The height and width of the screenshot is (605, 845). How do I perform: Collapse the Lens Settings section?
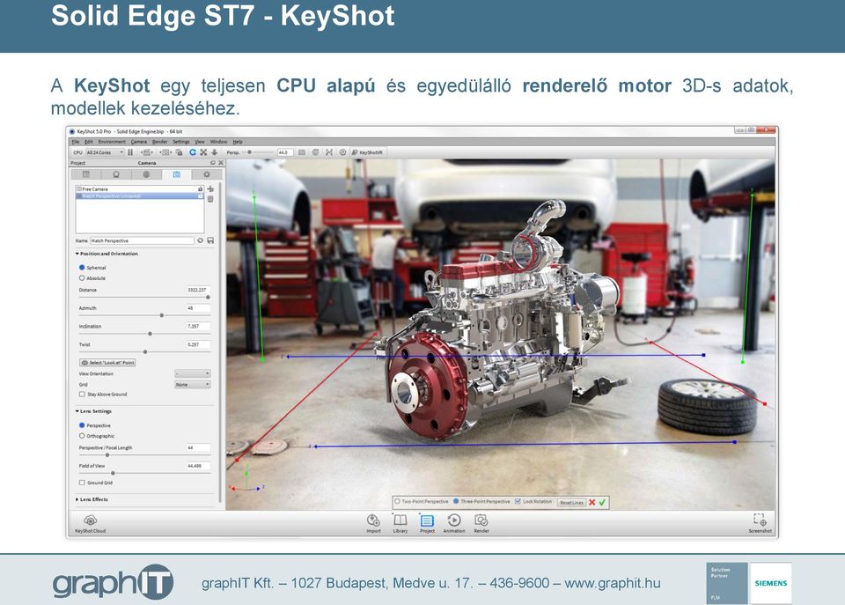coord(77,411)
